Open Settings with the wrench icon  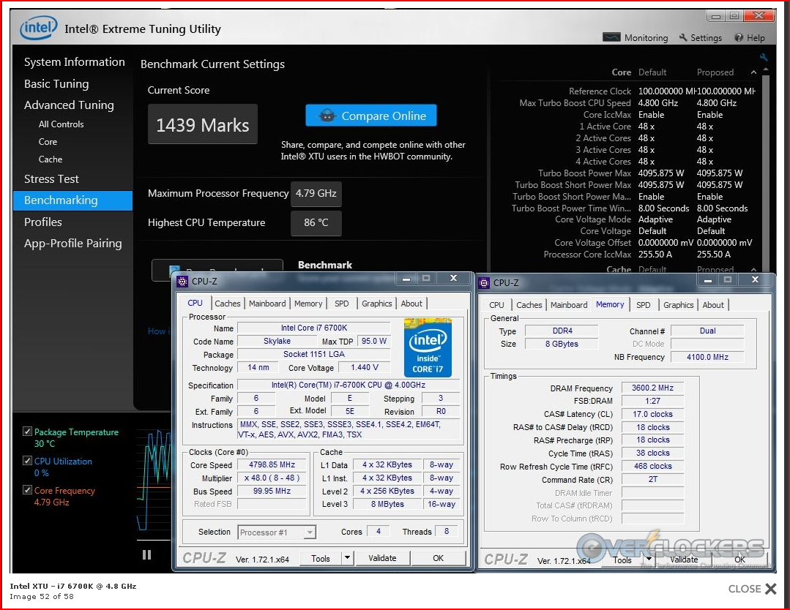coord(683,38)
